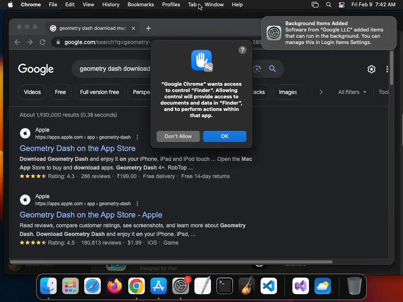403x302 pixels.
Task: Open the Profiles menu
Action: tap(171, 5)
